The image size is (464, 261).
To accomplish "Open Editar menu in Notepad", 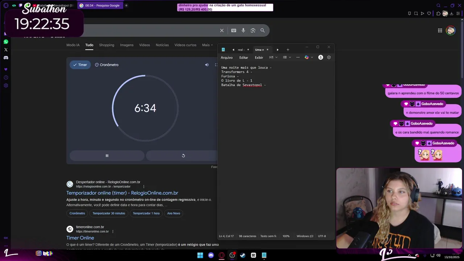I will tap(244, 58).
